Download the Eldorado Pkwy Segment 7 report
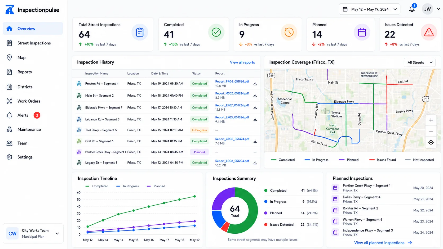Viewport: 443px width, 249px height. tap(255, 107)
